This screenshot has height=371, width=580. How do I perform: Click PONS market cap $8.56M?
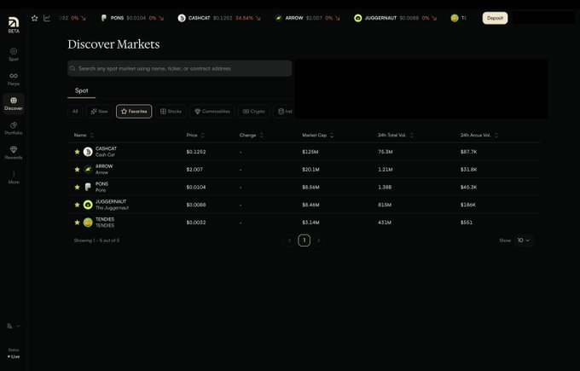pos(310,187)
